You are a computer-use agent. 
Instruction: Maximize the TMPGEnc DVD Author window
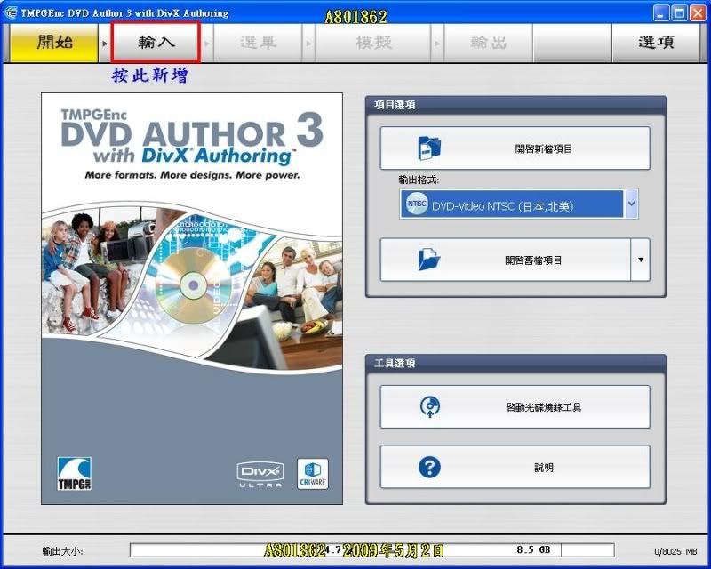(x=679, y=12)
